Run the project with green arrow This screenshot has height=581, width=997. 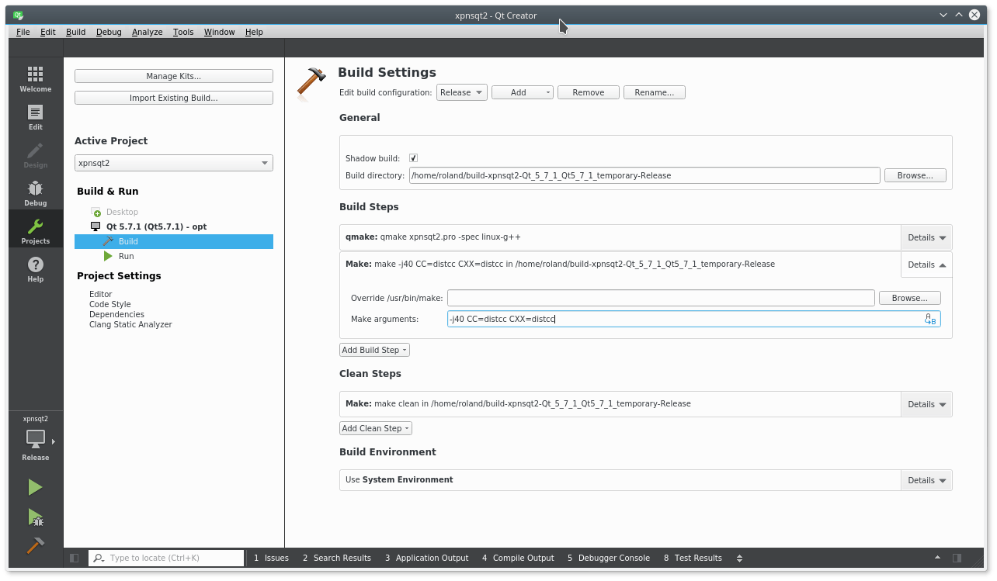pyautogui.click(x=35, y=487)
